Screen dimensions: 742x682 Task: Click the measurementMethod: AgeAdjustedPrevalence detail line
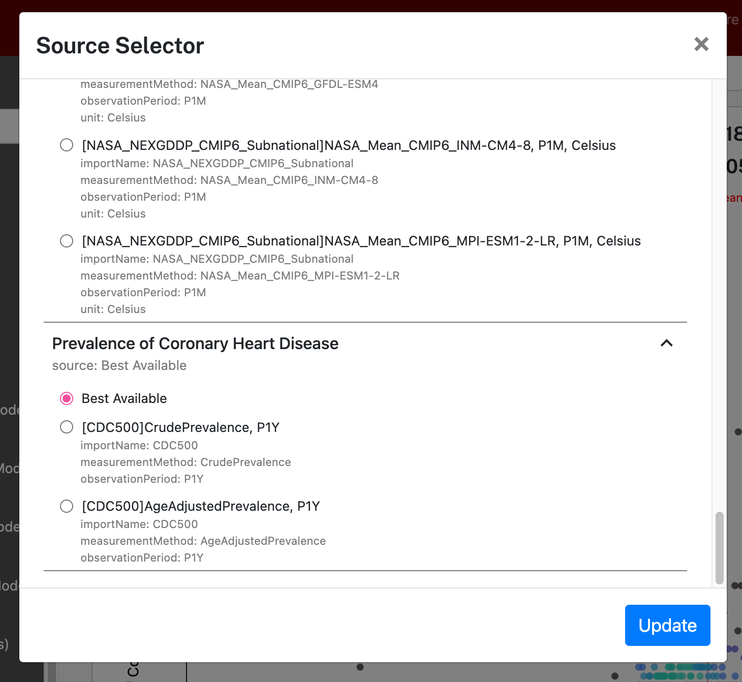click(x=203, y=541)
